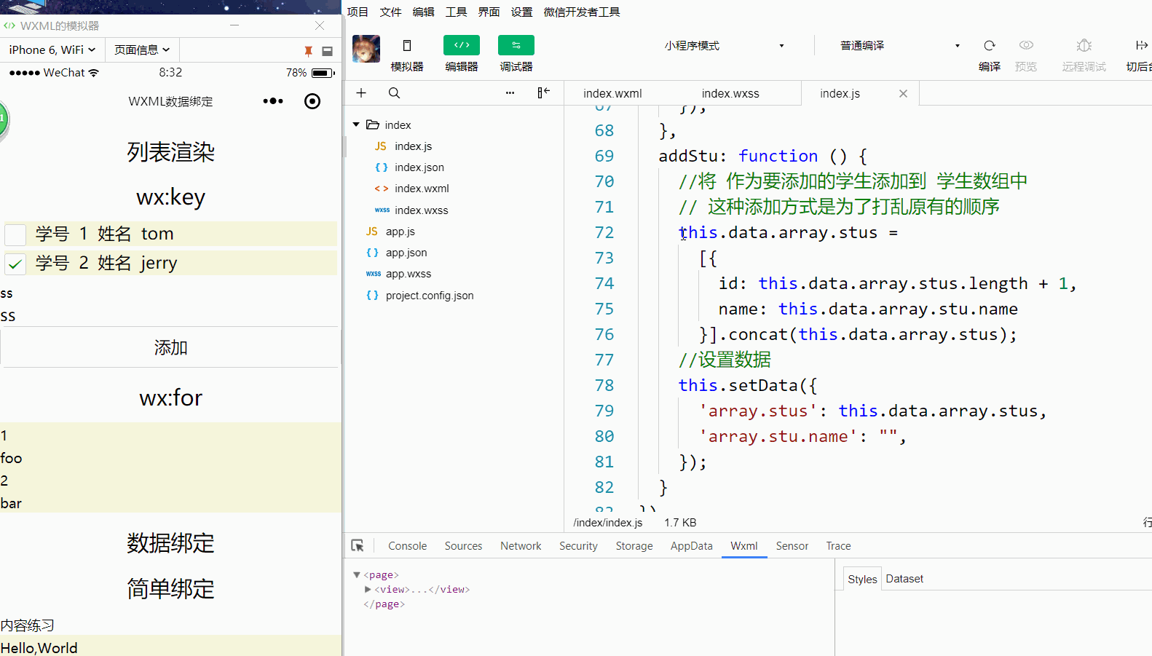Switch to the Console tab
The width and height of the screenshot is (1152, 656).
point(407,545)
